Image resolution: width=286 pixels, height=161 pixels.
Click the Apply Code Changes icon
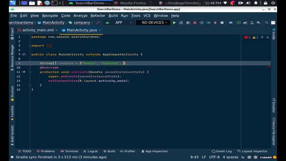188,23
